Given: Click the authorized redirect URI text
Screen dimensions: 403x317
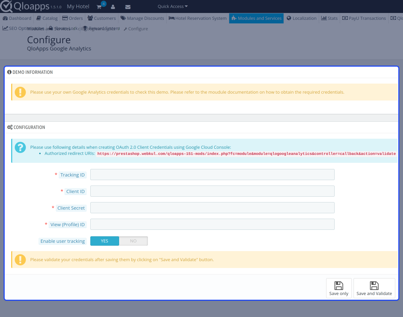Looking at the screenshot, I should 246,153.
